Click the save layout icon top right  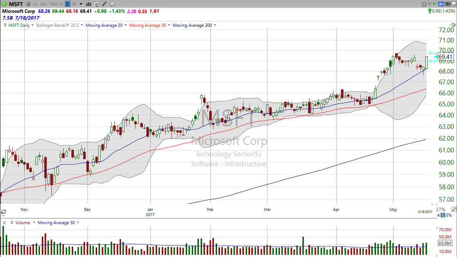(454, 4)
